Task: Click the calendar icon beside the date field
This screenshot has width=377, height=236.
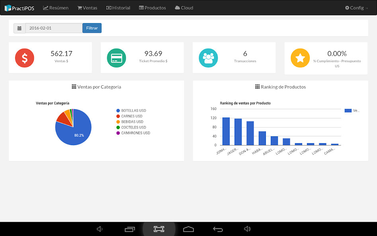Action: click(x=20, y=28)
